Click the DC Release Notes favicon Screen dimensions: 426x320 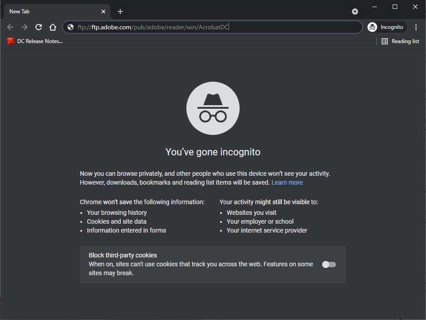click(x=11, y=41)
